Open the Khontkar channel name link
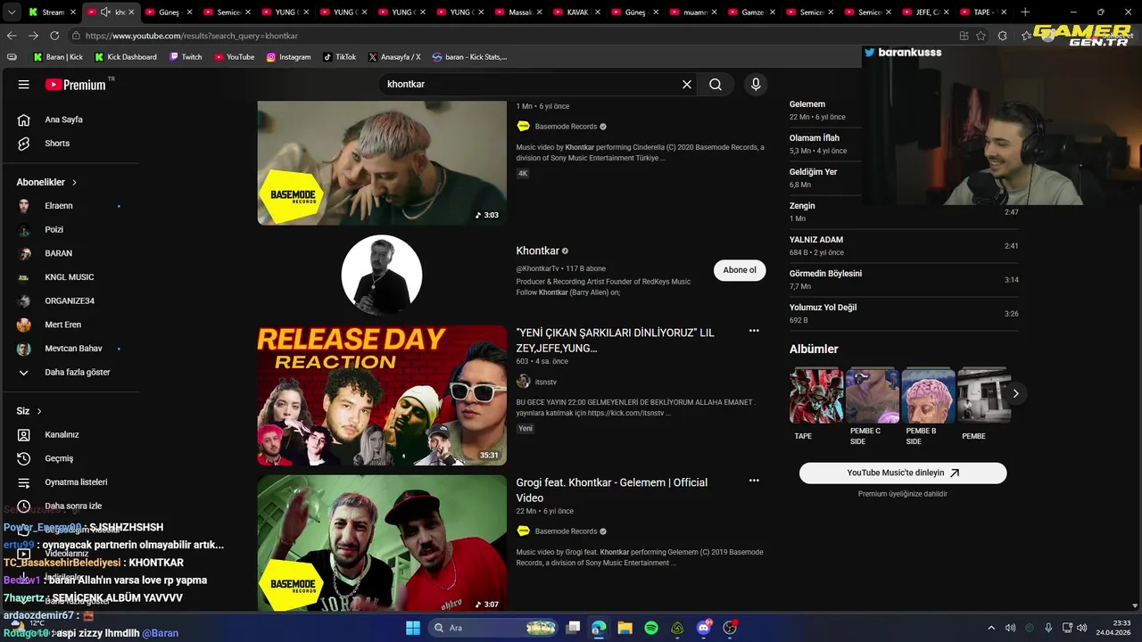The width and height of the screenshot is (1142, 642). (x=537, y=251)
